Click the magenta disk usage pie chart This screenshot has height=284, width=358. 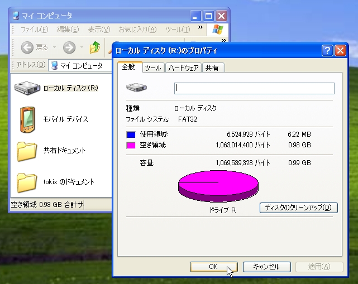coord(218,186)
